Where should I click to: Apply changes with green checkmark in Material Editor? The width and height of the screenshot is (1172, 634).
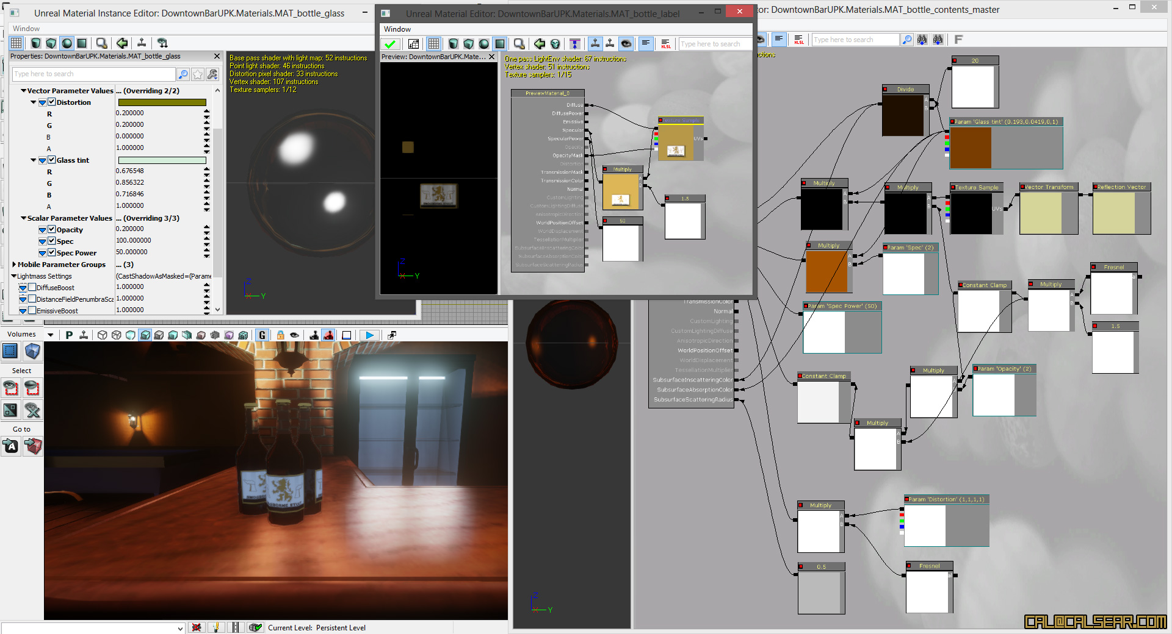tap(390, 43)
